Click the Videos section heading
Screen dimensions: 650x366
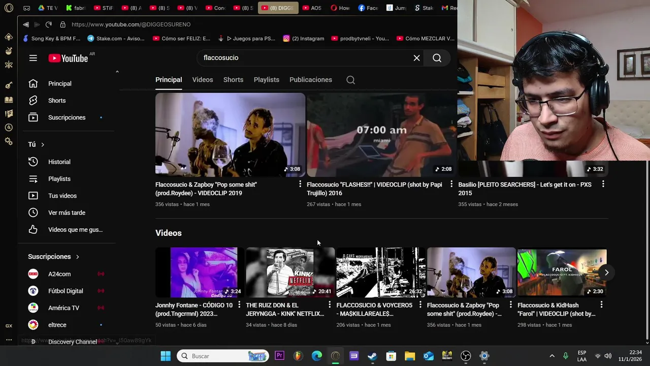(x=169, y=233)
